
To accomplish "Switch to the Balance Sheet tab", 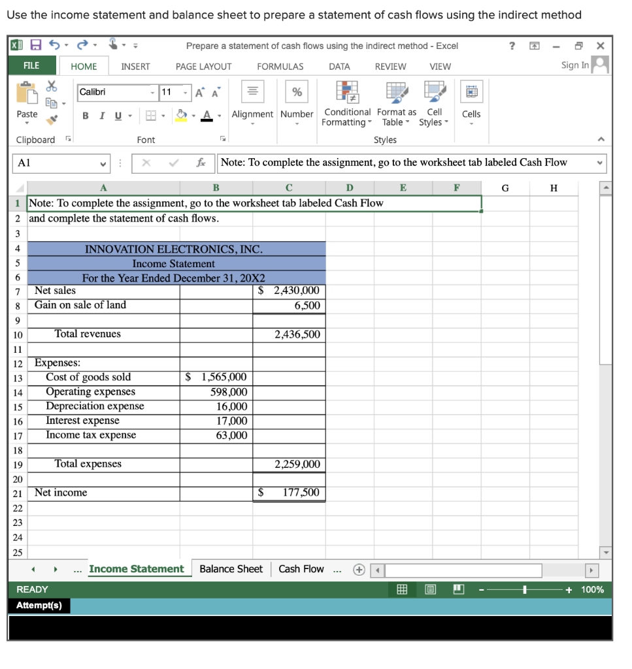I will [231, 569].
